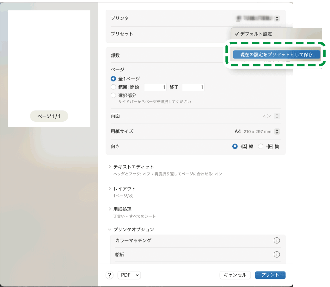Collapse the プリンタオプション section

(109, 229)
